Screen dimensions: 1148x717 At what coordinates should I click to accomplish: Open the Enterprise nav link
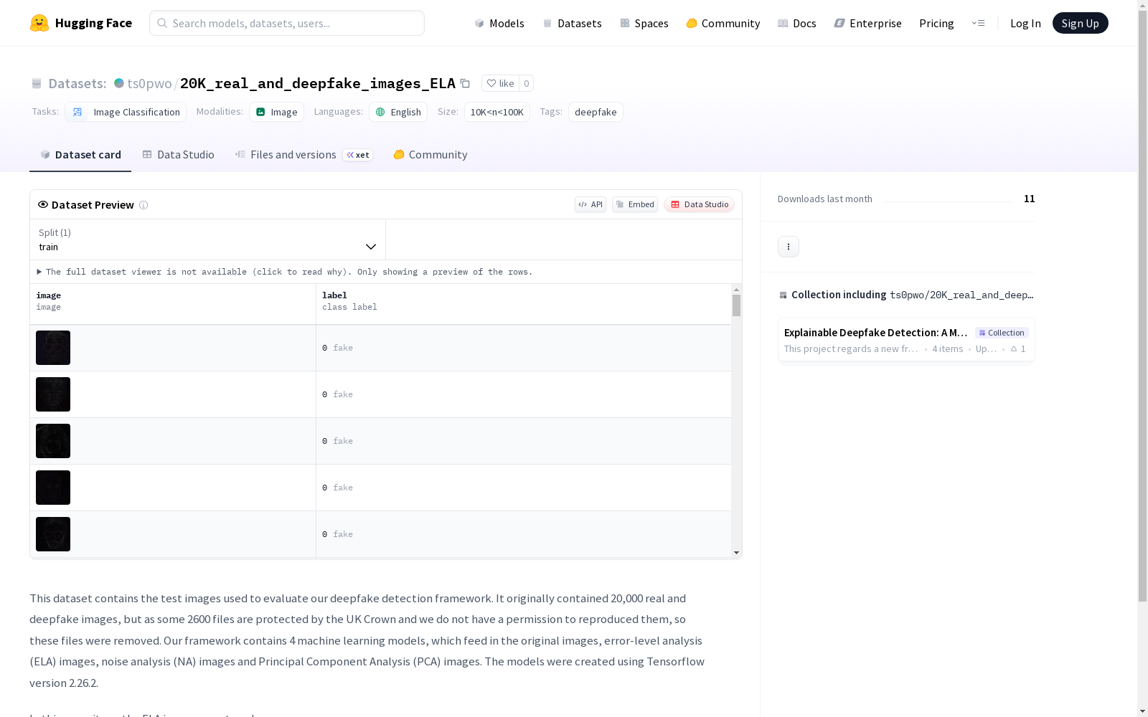point(867,23)
